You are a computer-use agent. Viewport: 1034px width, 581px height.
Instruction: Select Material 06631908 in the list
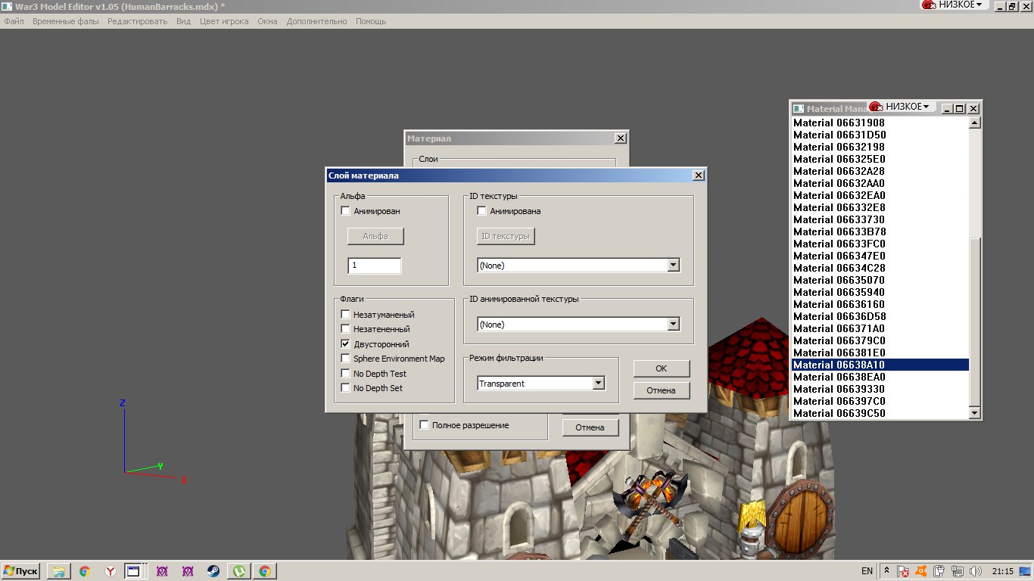[x=880, y=123]
